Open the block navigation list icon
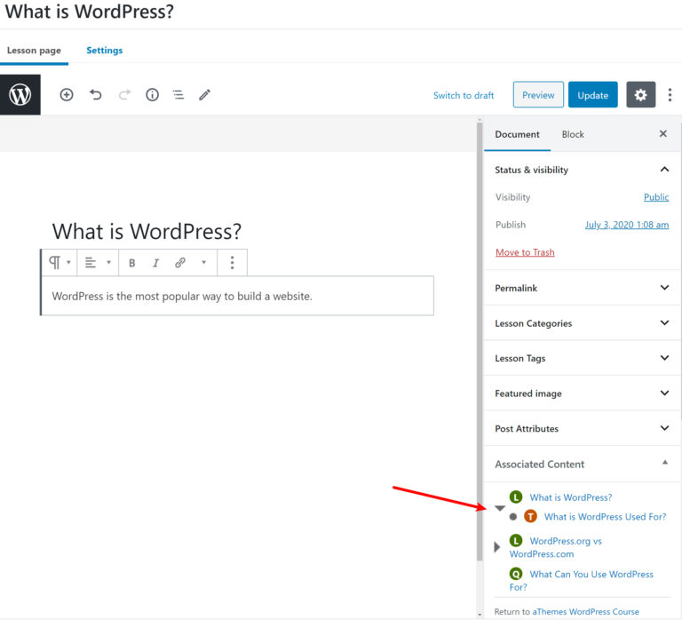This screenshot has height=620, width=682. (178, 95)
